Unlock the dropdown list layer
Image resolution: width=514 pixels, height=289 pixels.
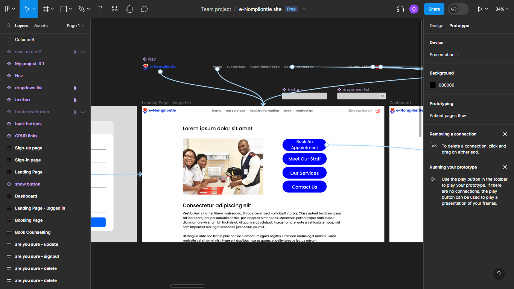pyautogui.click(x=75, y=88)
